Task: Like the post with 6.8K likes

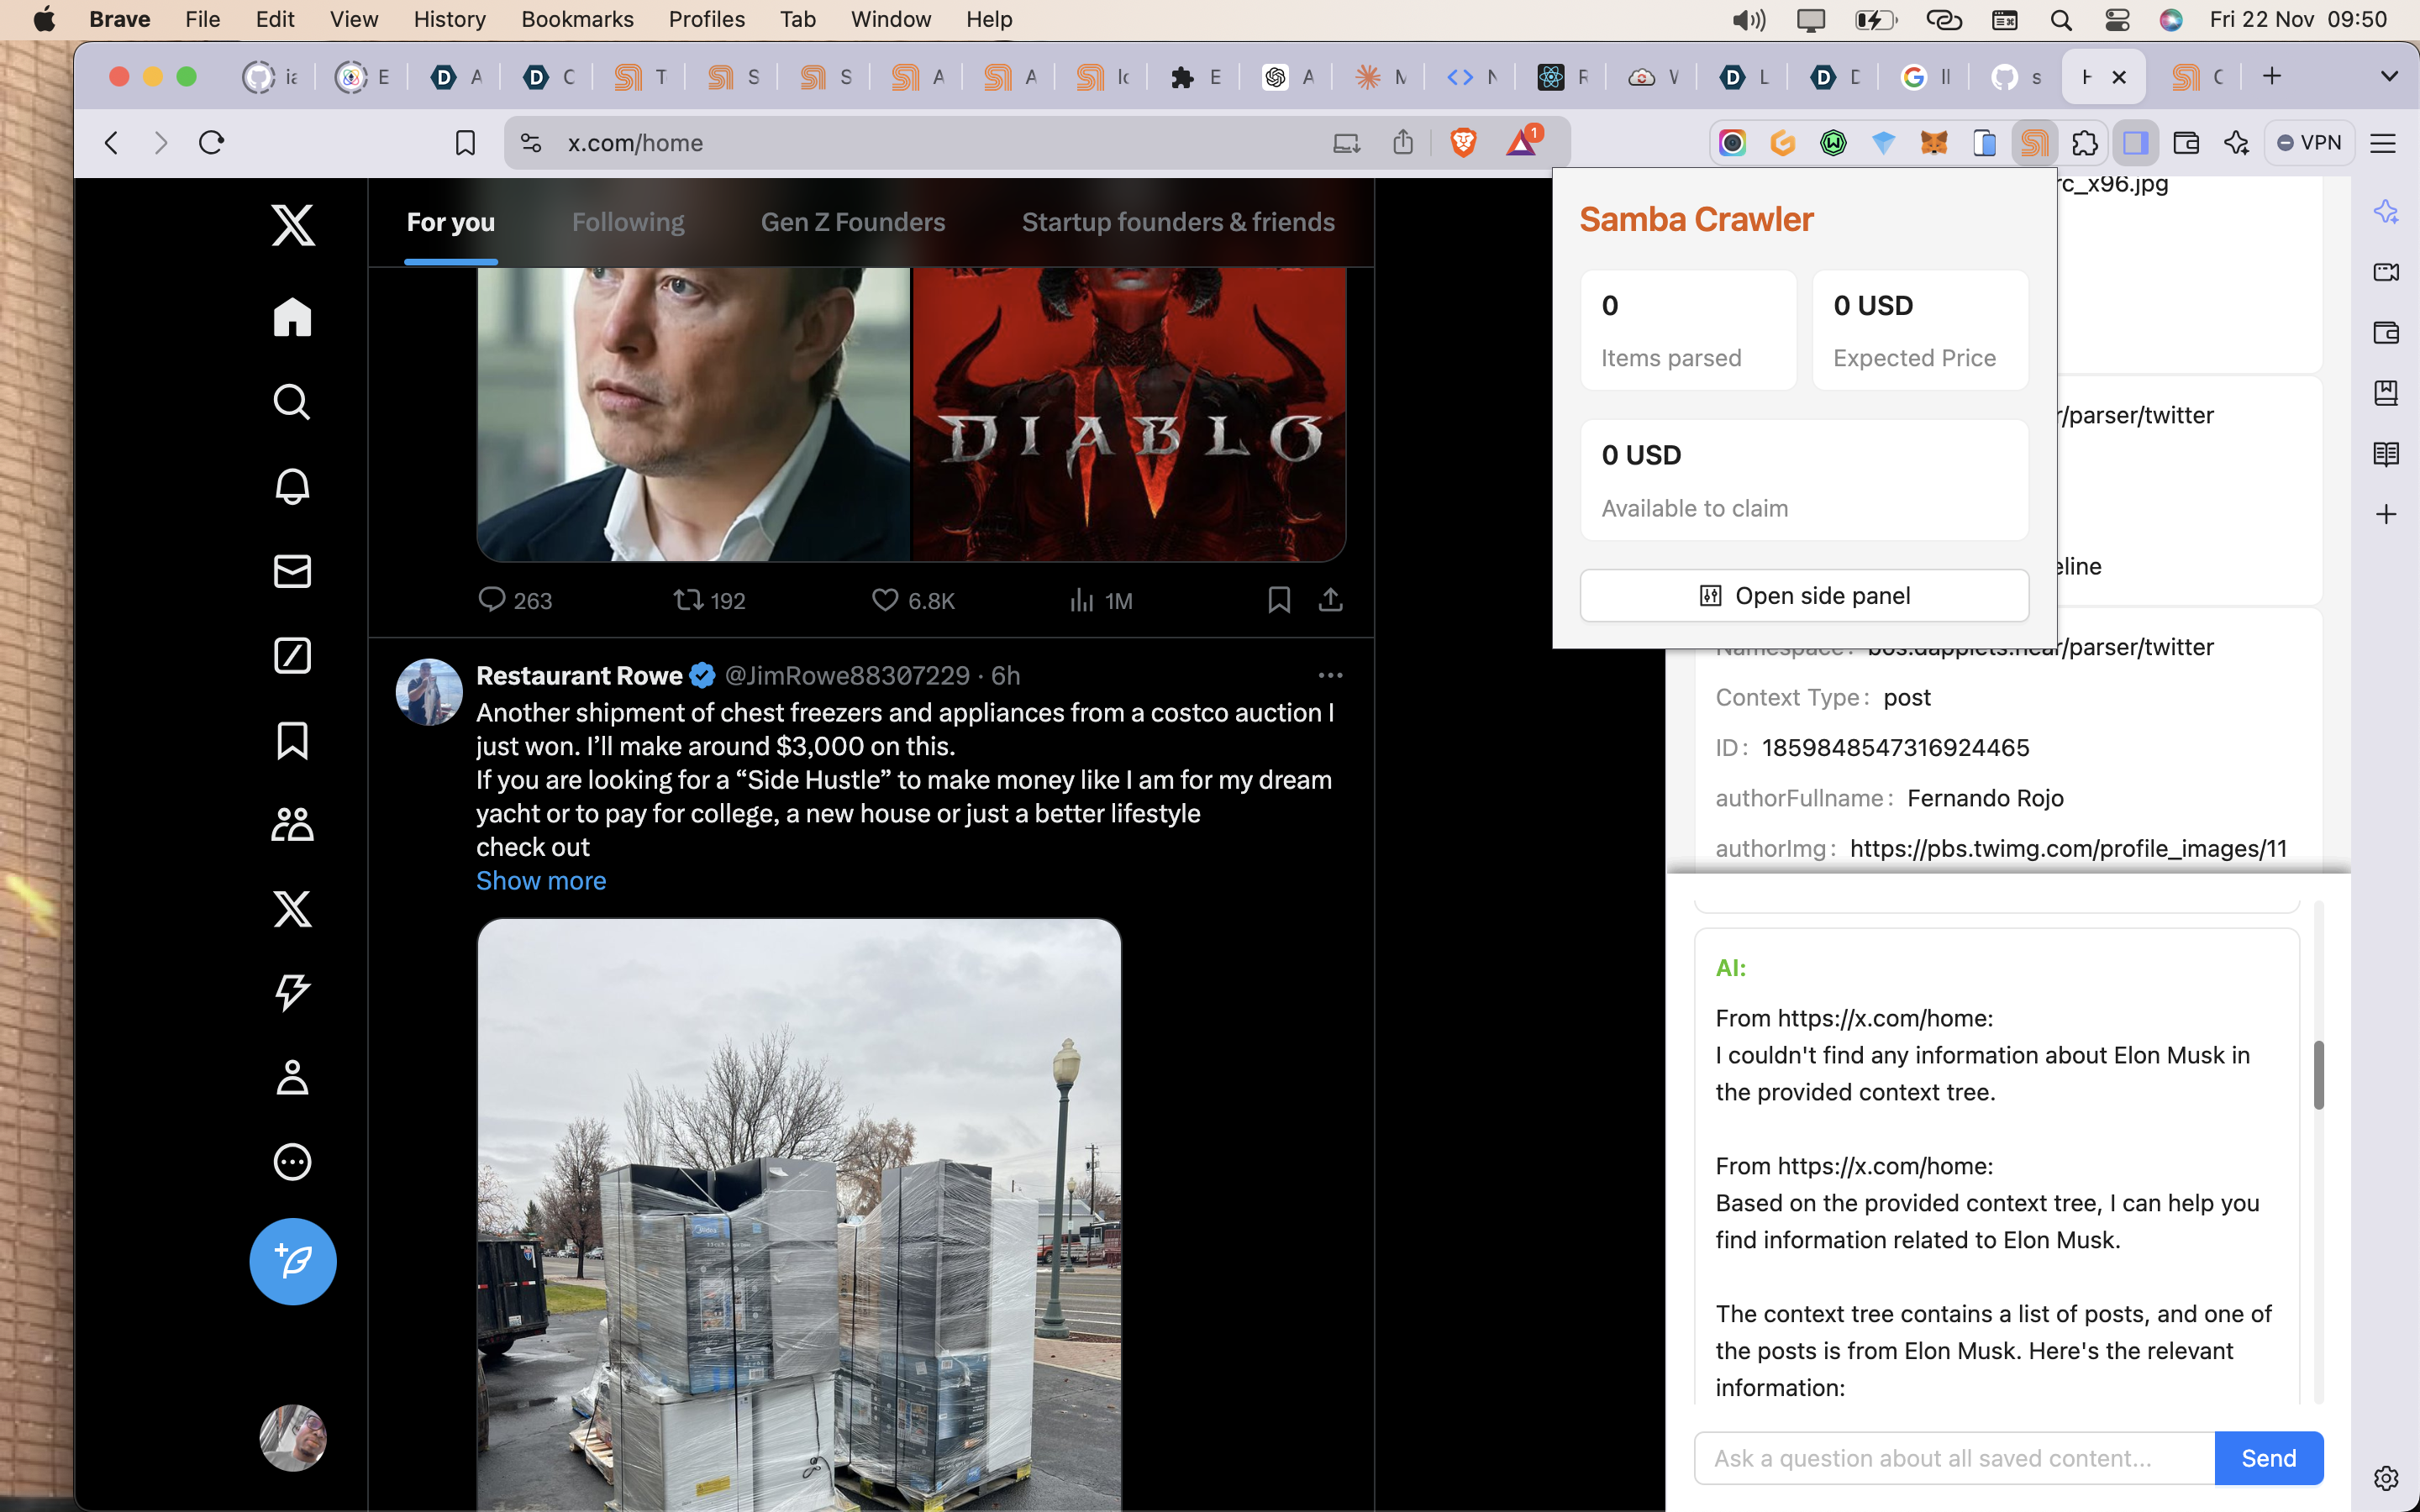Action: [884, 600]
